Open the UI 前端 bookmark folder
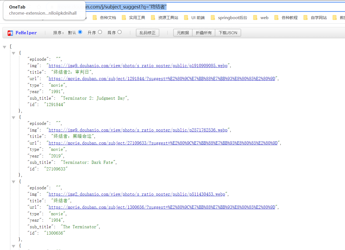Screen dimensions: 345x250 [195, 18]
